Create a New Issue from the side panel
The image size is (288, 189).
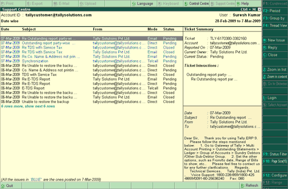(x=275, y=40)
